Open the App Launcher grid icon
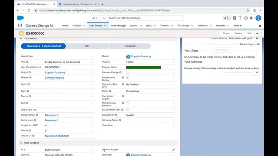The image size is (278, 156). 20,26
